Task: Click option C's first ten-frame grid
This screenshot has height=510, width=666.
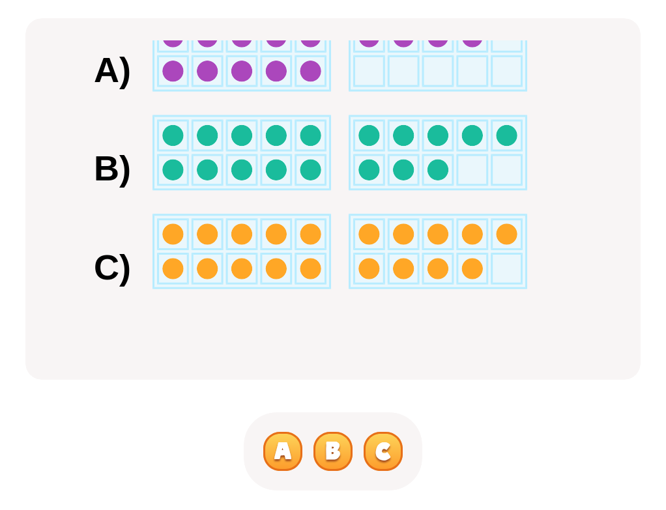Action: (x=242, y=250)
